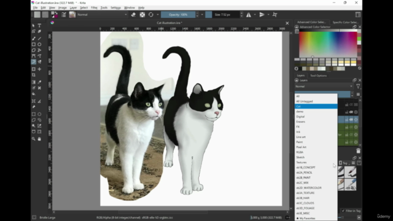Open the Layers blending mode Normal dropdown
Image resolution: width=393 pixels, height=221 pixels.
click(324, 87)
